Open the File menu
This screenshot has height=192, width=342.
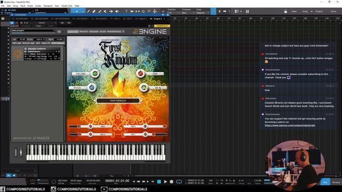pyautogui.click(x=3, y=6)
